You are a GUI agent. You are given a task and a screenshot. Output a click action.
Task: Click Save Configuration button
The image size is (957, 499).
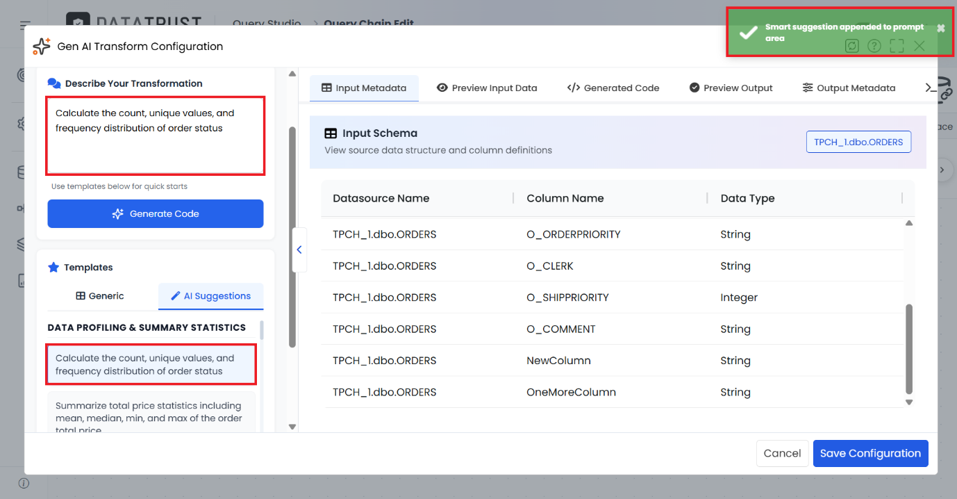click(870, 453)
